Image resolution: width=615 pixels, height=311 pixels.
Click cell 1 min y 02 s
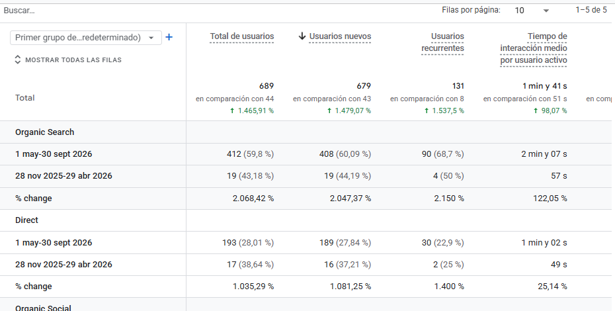(x=544, y=243)
